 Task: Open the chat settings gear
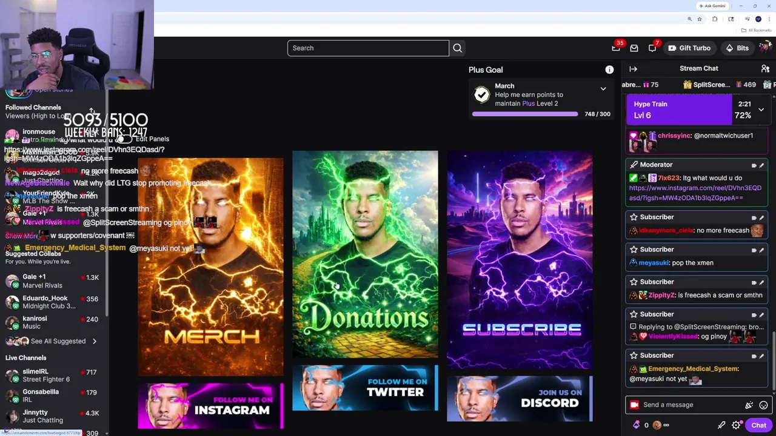click(736, 425)
